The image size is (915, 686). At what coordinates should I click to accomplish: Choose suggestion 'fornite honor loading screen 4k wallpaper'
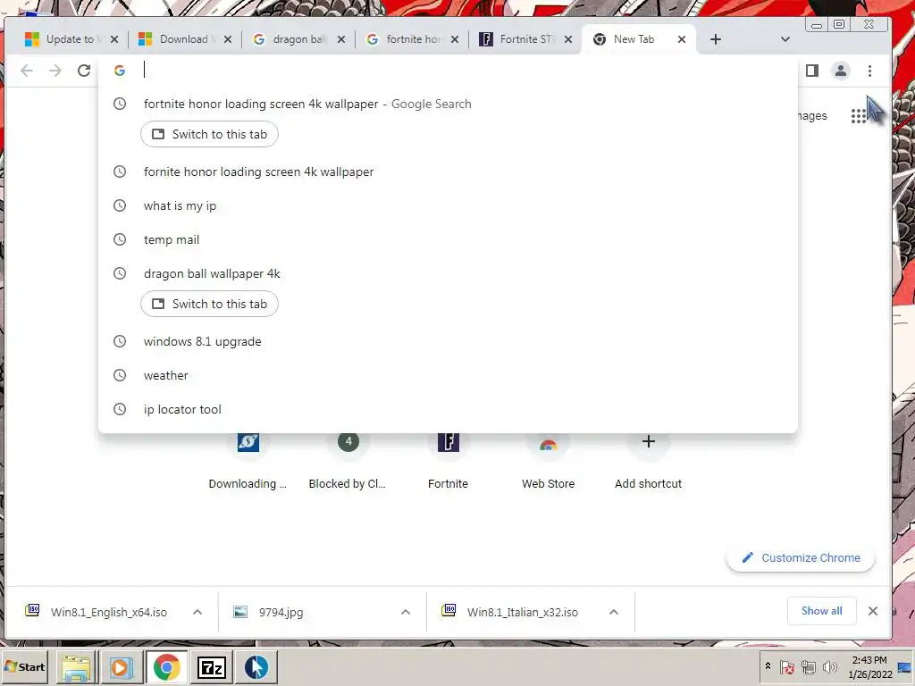[x=448, y=172]
